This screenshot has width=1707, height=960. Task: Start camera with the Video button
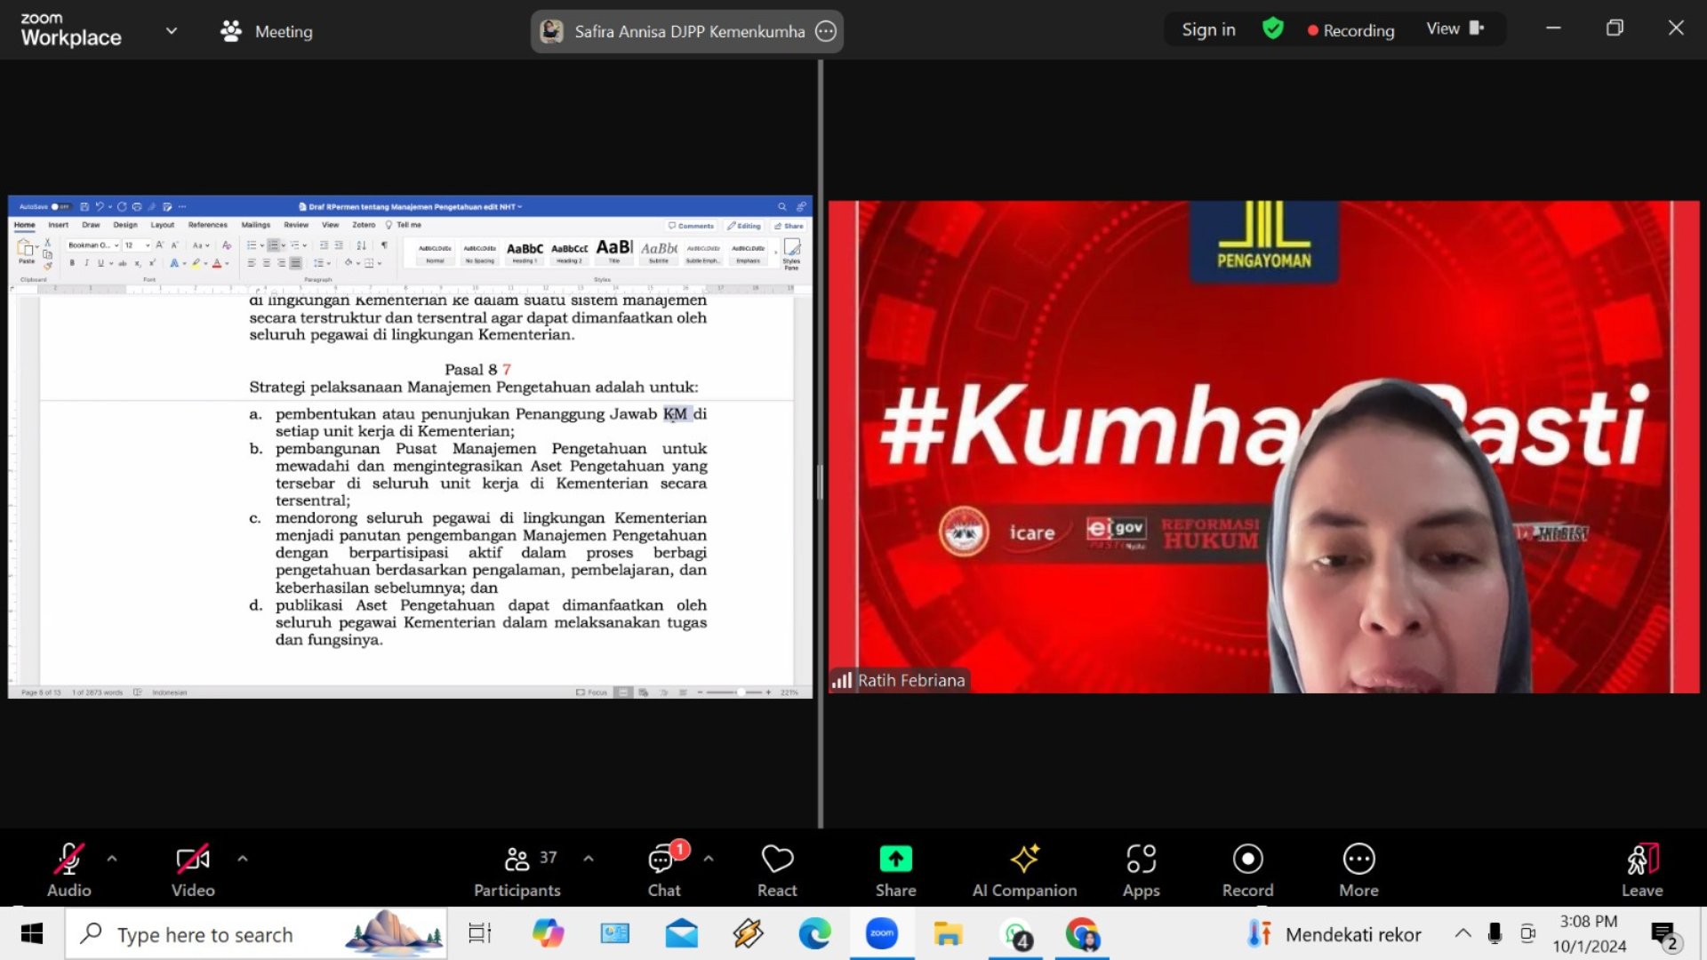click(x=193, y=870)
